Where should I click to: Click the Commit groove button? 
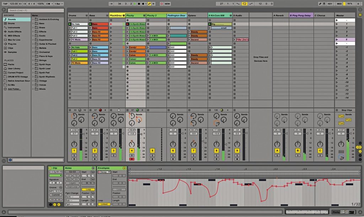(x=56, y=195)
